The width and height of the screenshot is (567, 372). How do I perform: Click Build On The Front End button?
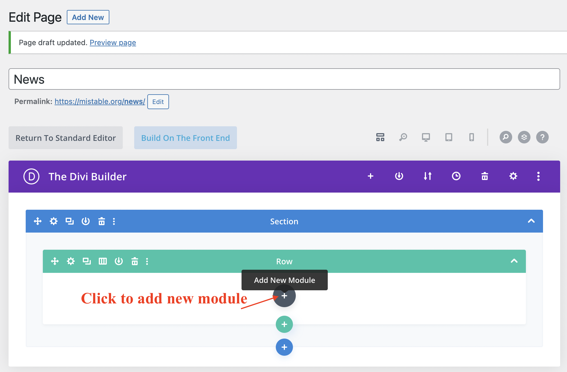186,138
